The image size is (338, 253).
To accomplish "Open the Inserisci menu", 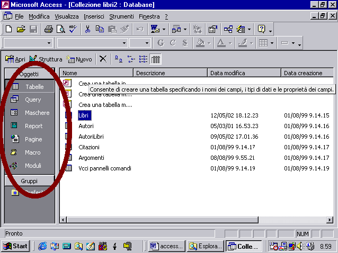I will tap(94, 16).
